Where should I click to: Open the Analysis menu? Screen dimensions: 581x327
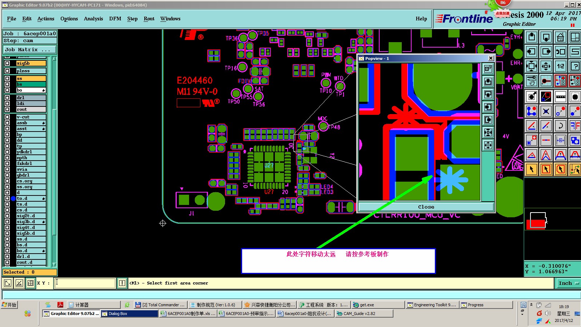point(93,19)
